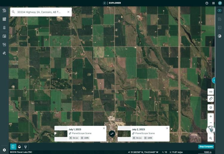Click the coordinates readout in status bar
Screen dimensions: 224x154
[143, 152]
